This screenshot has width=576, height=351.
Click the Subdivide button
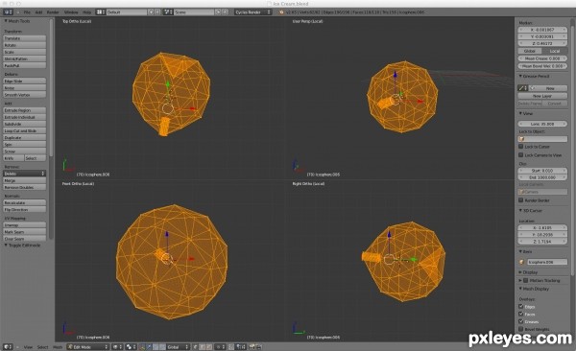25,124
